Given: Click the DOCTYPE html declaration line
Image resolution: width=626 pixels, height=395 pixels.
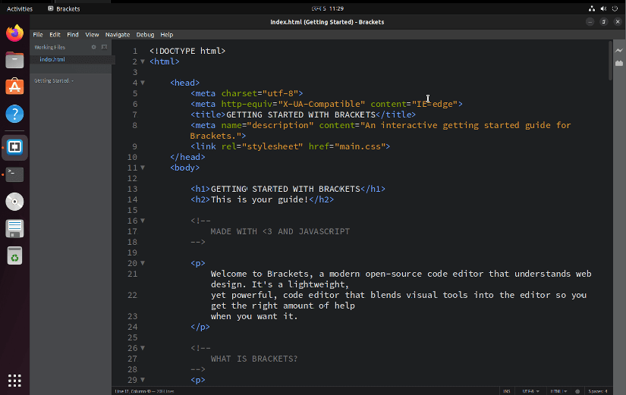Looking at the screenshot, I should click(187, 51).
